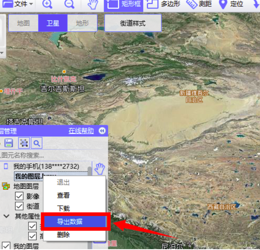Screen dimensions: 260x250
Task: Click the zoom in magnifier icon
Action: (x=47, y=4)
